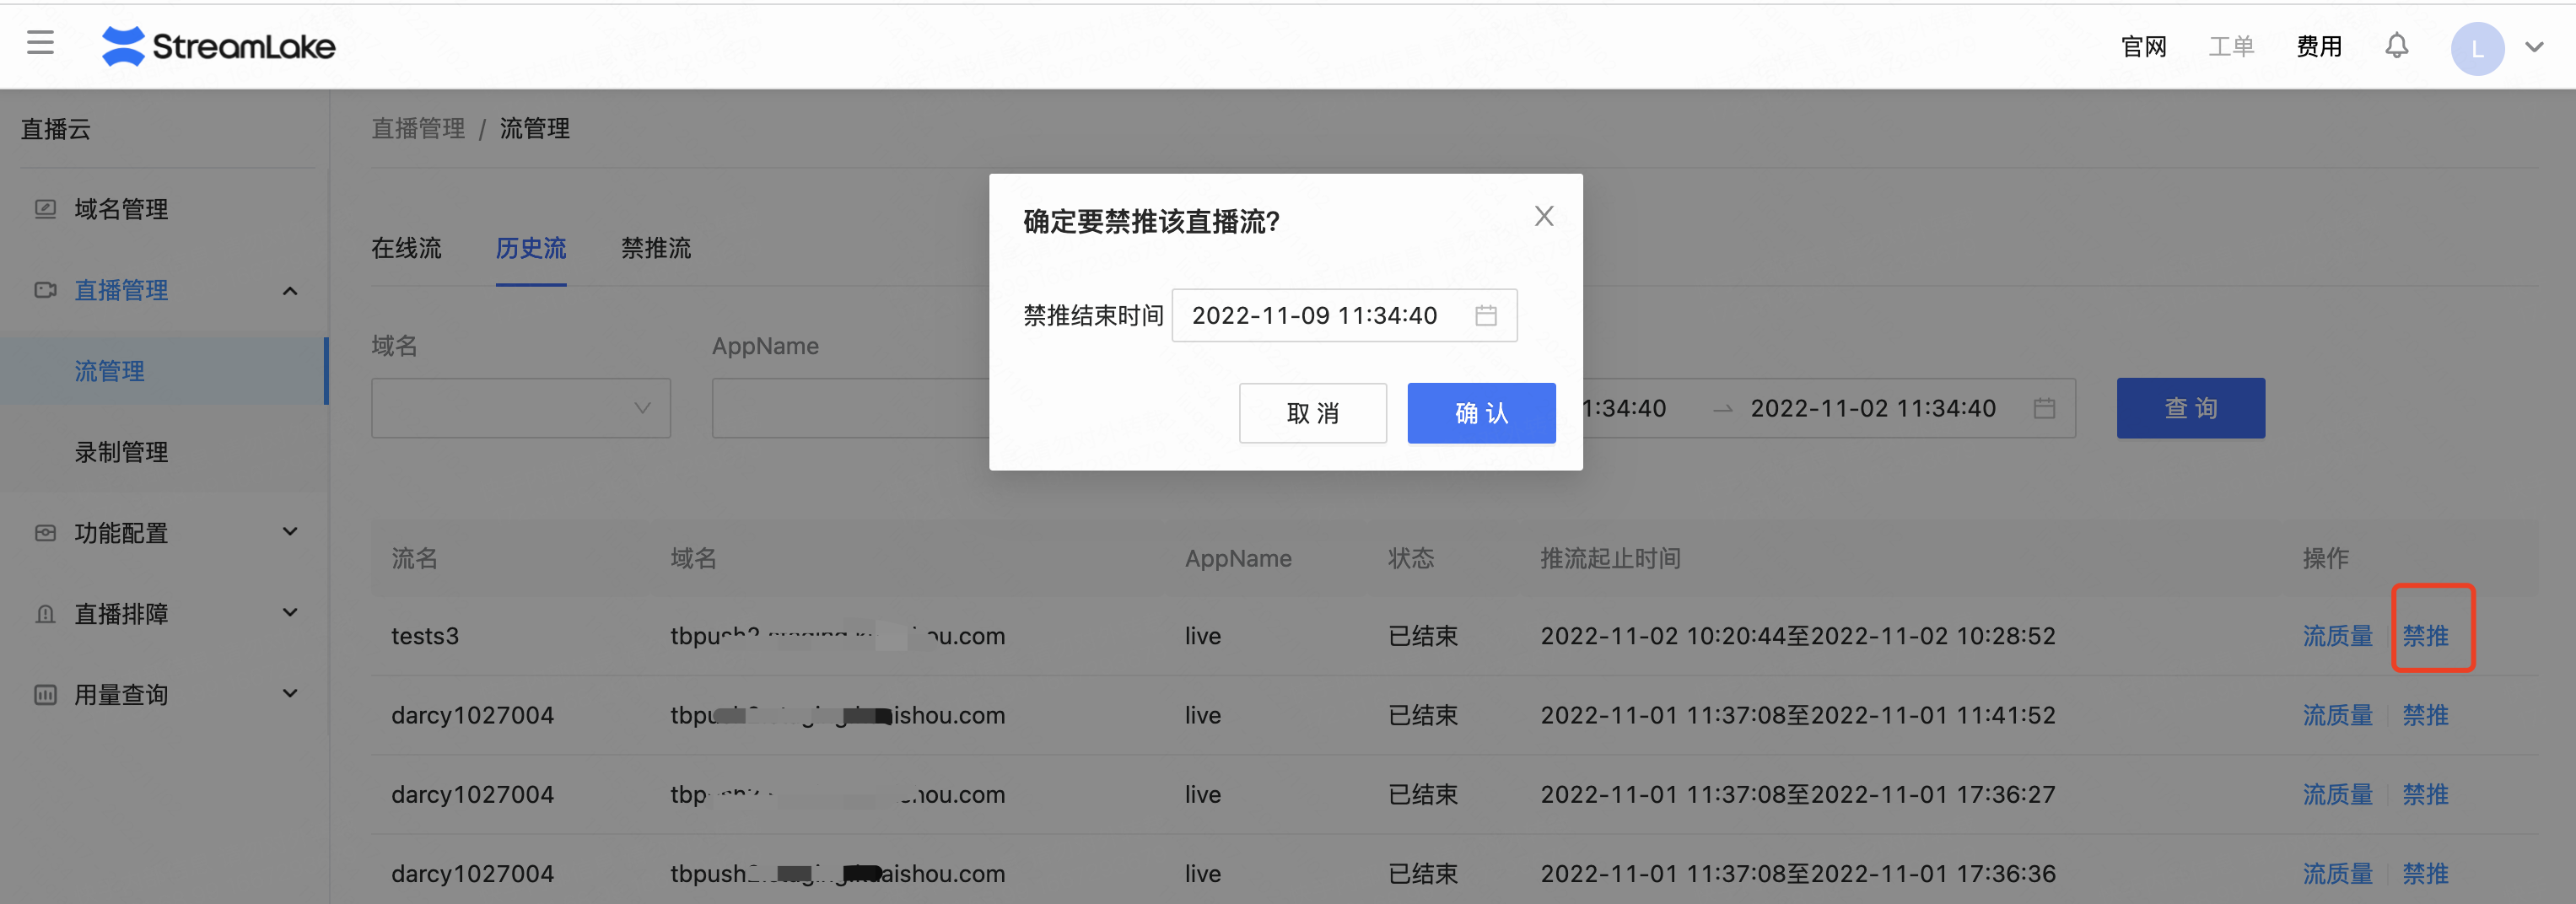
Task: Expand the 功能配置 section chevron
Action: click(x=290, y=531)
